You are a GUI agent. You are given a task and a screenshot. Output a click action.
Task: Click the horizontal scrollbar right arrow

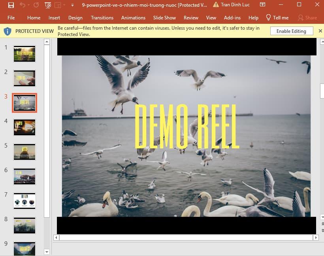(x=316, y=237)
